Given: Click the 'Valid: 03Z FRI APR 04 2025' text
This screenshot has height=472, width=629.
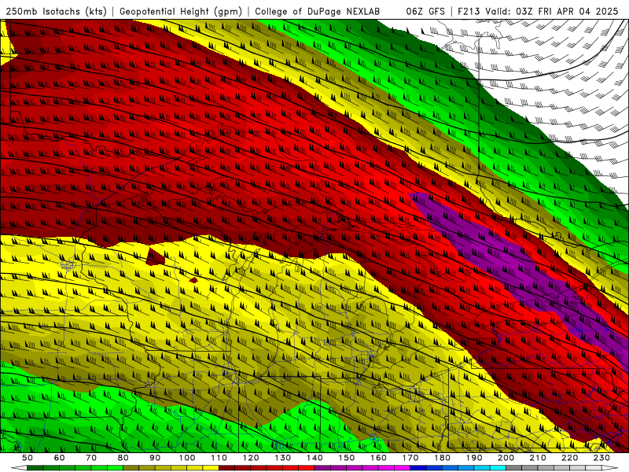Looking at the screenshot, I should pos(552,12).
